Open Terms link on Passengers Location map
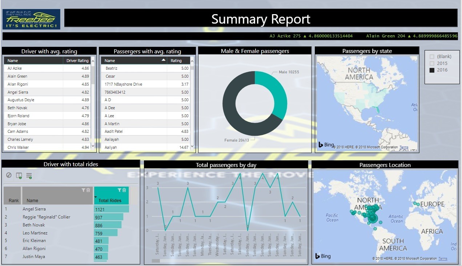The image size is (462, 266). click(x=443, y=258)
